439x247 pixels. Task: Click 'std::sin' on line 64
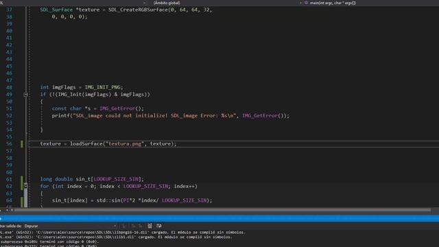(108, 200)
